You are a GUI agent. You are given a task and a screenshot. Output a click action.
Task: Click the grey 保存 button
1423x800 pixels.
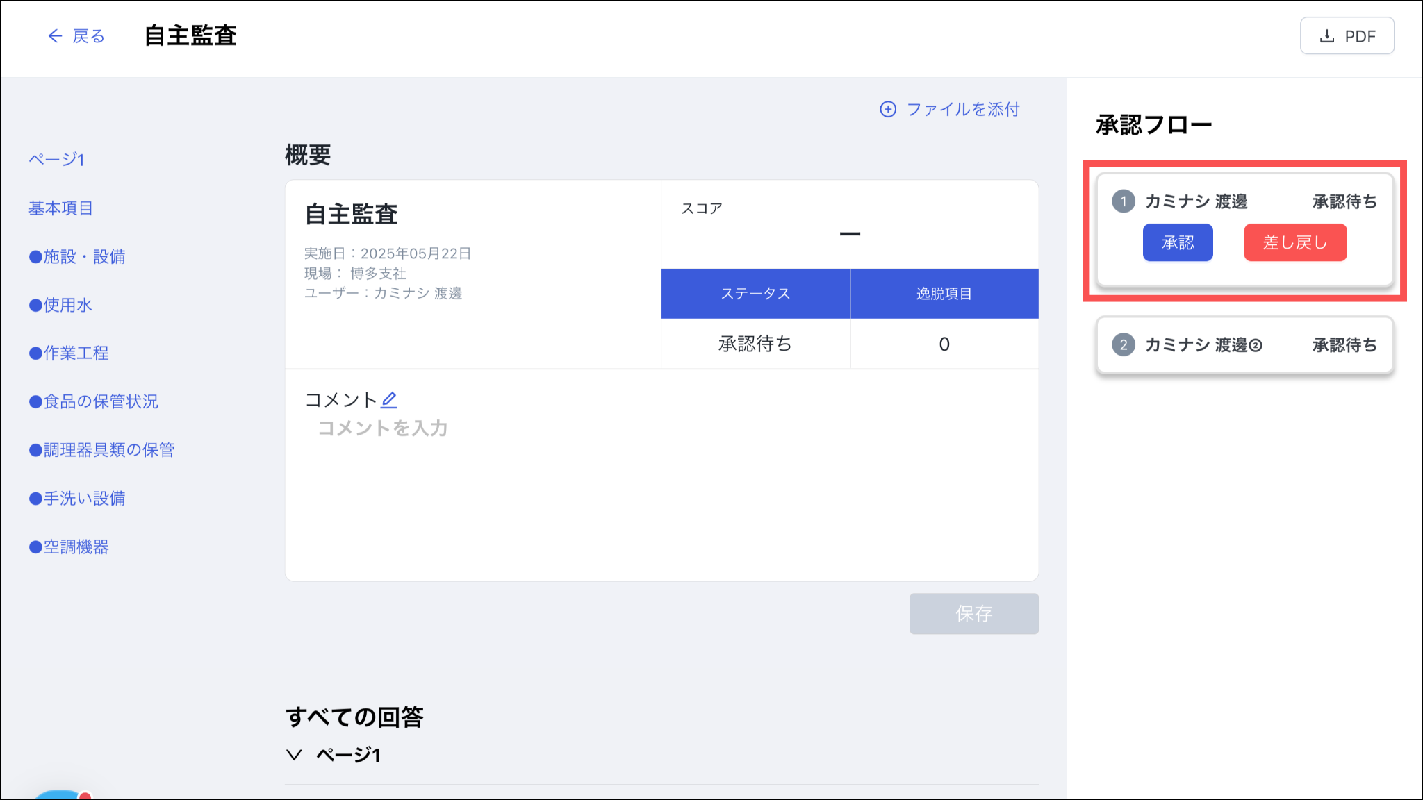click(973, 613)
